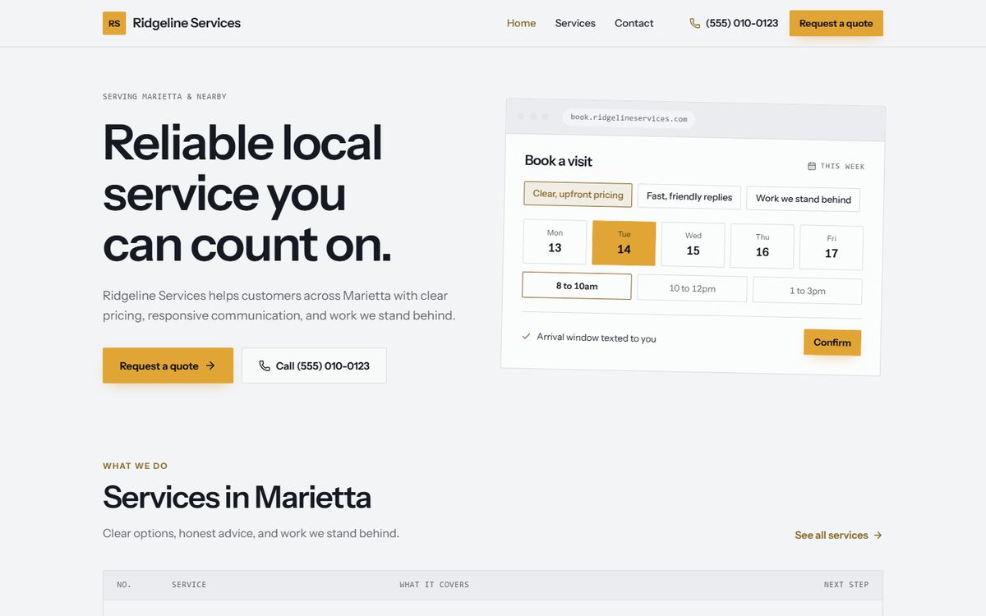Screen dimensions: 986x616
Task: Click the NO. column header
Action: (124, 585)
